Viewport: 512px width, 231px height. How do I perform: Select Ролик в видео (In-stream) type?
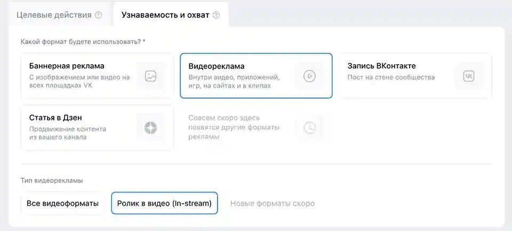(x=165, y=203)
